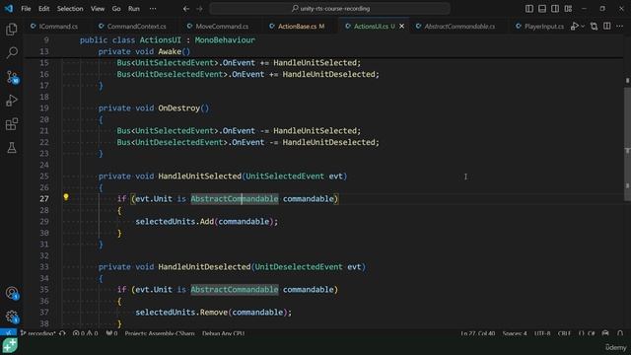The height and width of the screenshot is (355, 631).
Task: Click 'selectedUnits.Add' on line 29
Action: [175, 221]
